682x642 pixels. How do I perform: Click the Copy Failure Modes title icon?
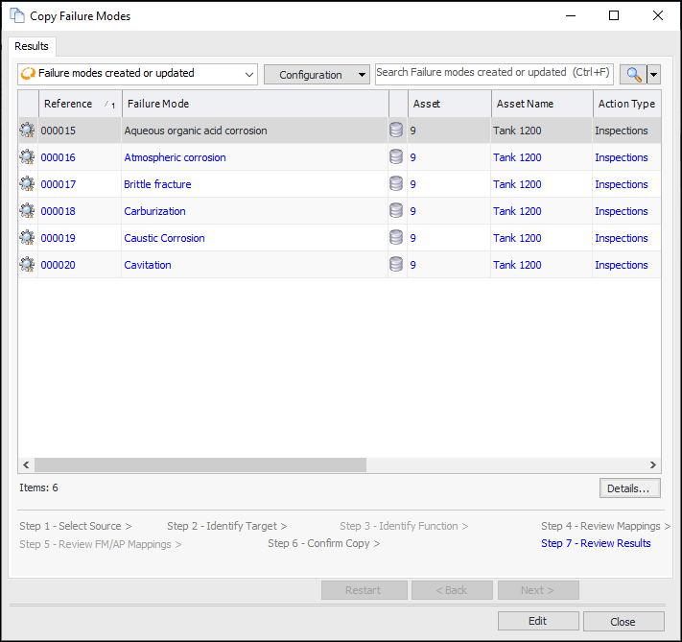point(16,15)
